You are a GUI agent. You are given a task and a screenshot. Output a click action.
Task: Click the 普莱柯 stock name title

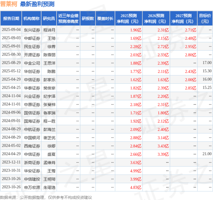coord(9,4)
